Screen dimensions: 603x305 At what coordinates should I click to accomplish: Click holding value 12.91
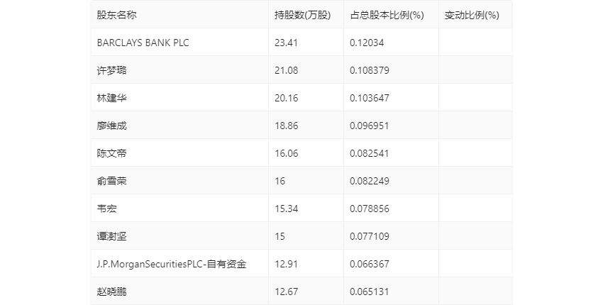[x=286, y=265]
